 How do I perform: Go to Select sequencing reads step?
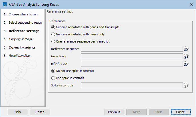(25, 23)
